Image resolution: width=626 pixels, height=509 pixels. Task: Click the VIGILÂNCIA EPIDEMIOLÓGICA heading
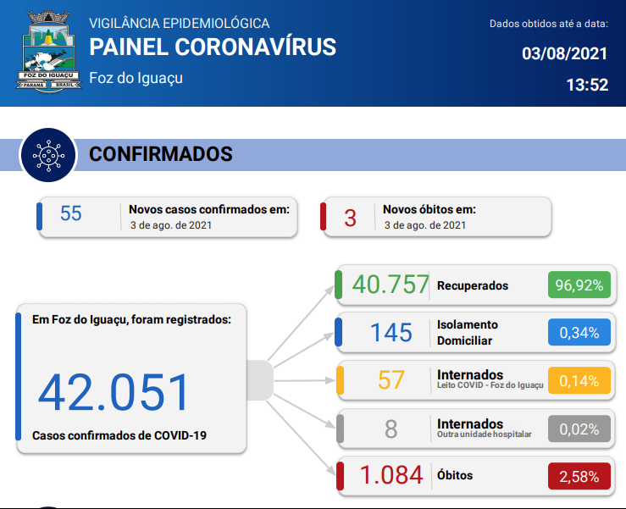(x=180, y=23)
